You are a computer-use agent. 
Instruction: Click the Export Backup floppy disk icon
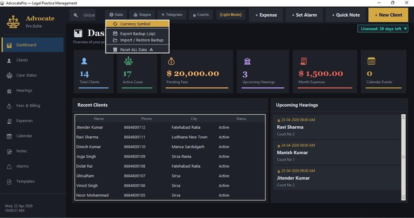(x=115, y=34)
